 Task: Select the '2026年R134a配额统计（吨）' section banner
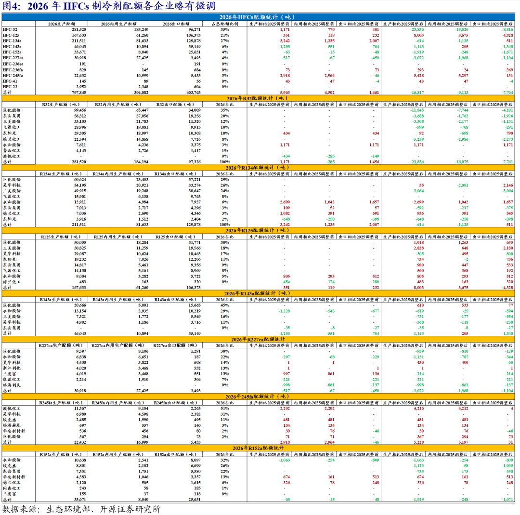[260, 167]
